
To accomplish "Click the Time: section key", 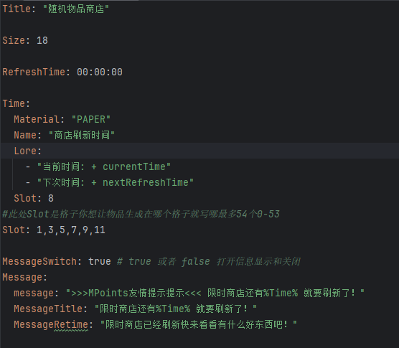I will pyautogui.click(x=16, y=103).
